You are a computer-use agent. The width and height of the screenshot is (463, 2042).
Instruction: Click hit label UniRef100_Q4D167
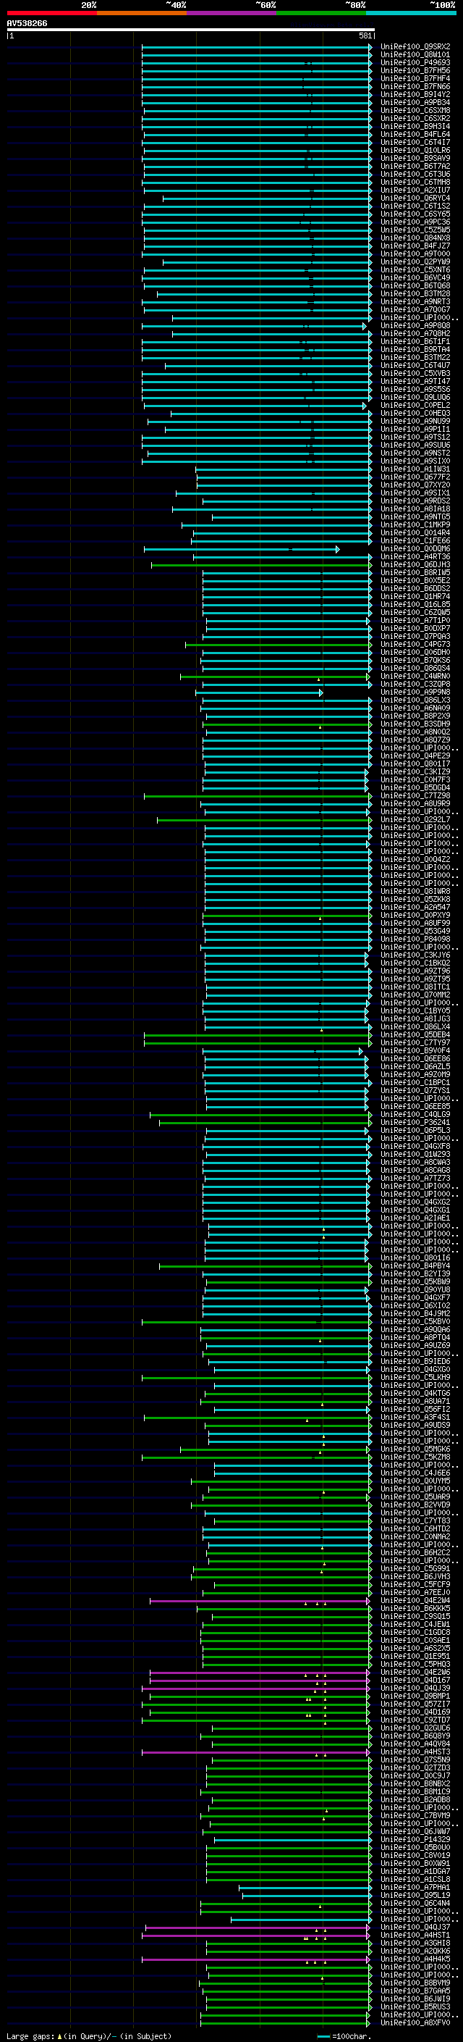415,1680
